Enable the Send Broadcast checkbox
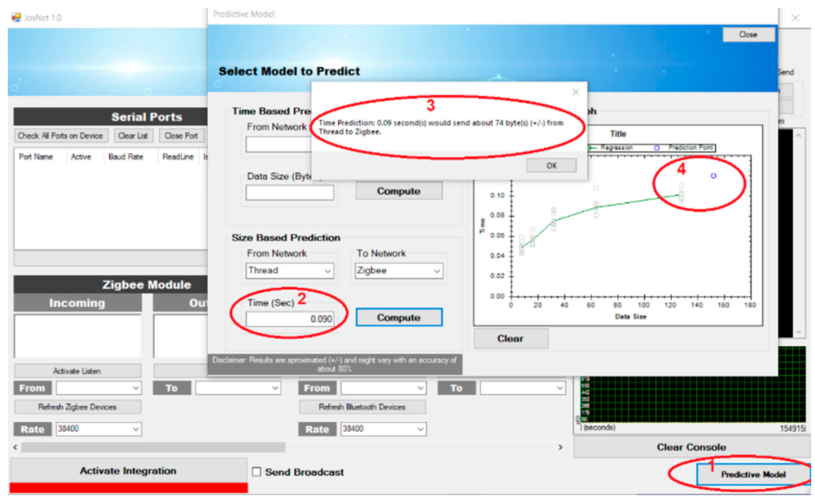This screenshot has width=815, height=501. 256,472
